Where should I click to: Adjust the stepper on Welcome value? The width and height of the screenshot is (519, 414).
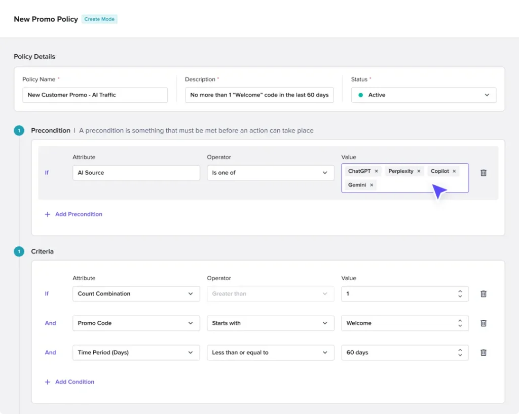[460, 323]
